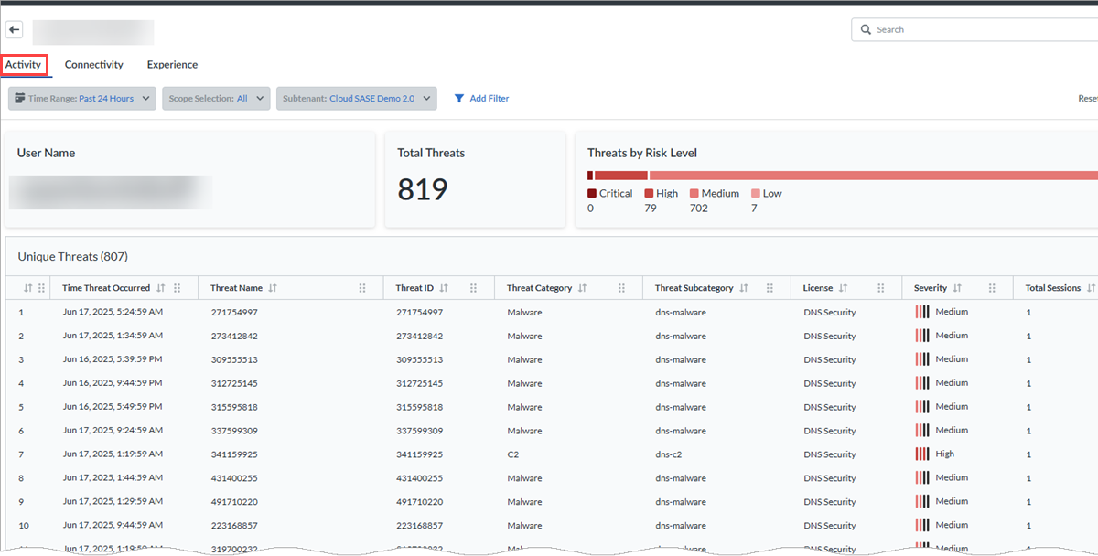Click the Add Filter button
1098x556 pixels.
(481, 99)
